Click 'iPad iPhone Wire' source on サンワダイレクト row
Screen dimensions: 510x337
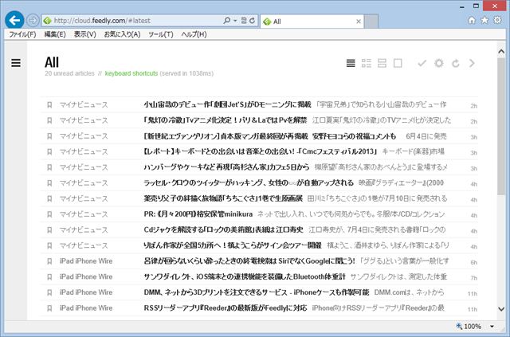pyautogui.click(x=86, y=276)
